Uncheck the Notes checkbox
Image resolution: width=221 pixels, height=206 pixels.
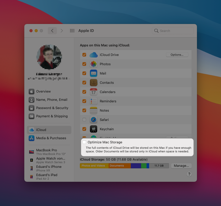pyautogui.click(x=84, y=110)
